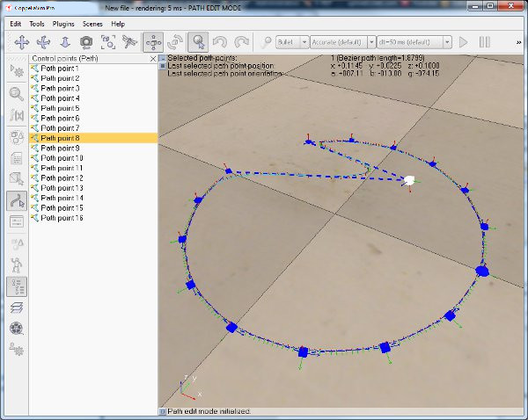Select the camera rotate tool
Viewport: 528px width, 420px height.
click(44, 41)
